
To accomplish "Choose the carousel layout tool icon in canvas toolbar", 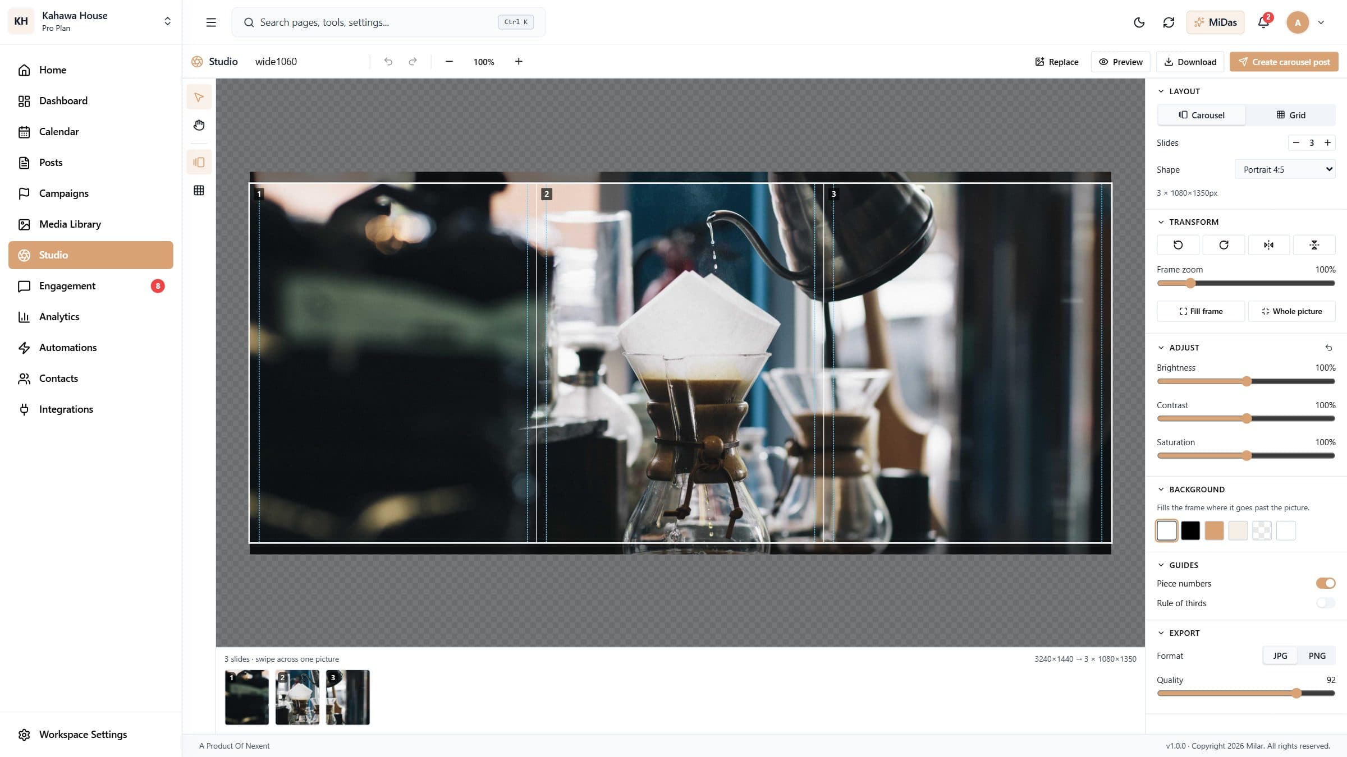I will coord(199,163).
